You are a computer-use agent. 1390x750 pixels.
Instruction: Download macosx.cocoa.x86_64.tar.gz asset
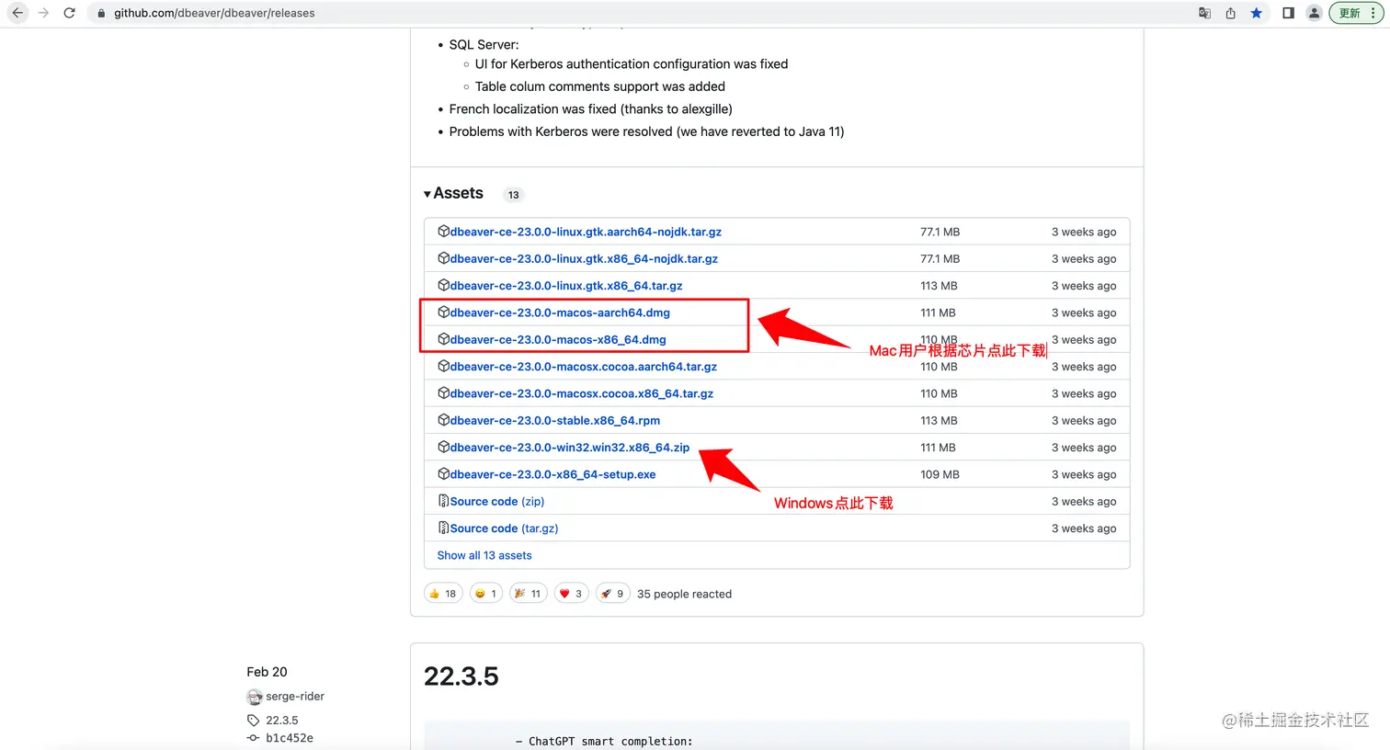coord(582,393)
